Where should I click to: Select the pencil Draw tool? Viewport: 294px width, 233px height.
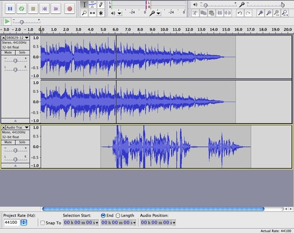100,4
